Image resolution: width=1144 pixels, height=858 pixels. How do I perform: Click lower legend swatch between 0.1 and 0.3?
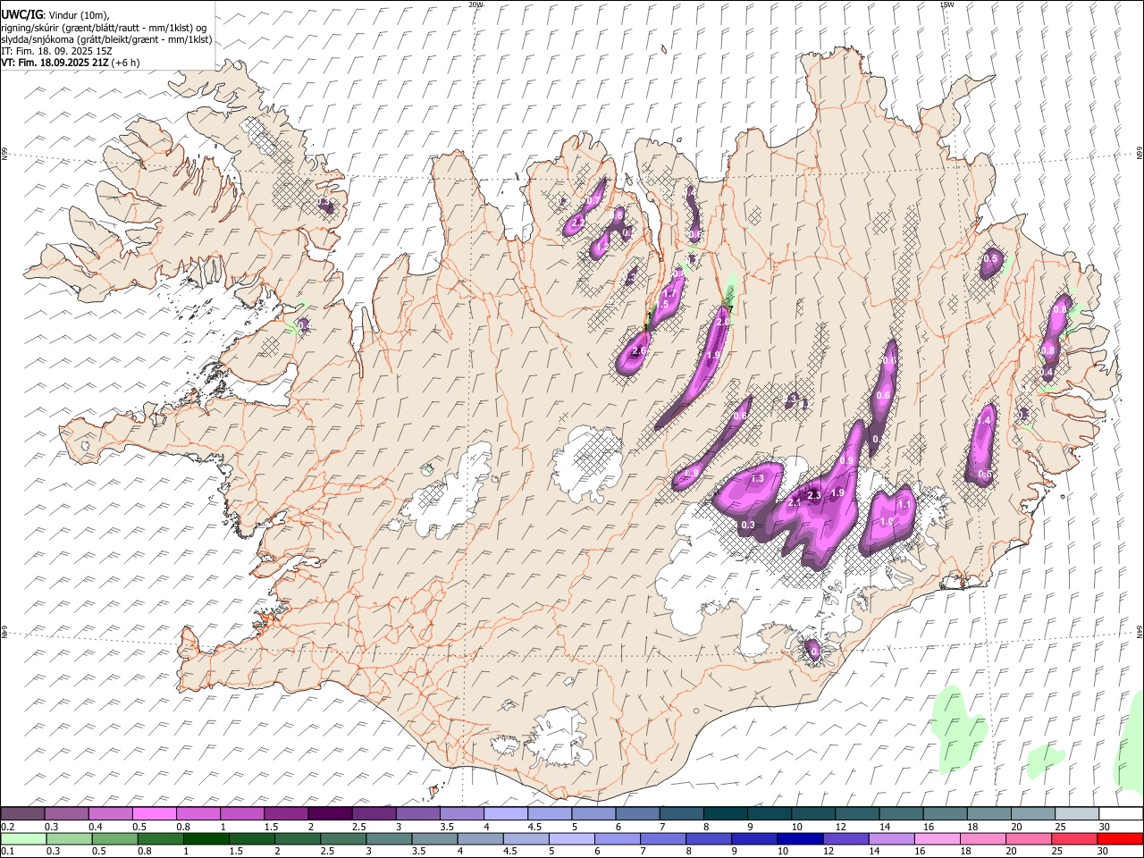coord(23,838)
